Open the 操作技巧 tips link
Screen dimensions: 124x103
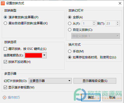14,97
